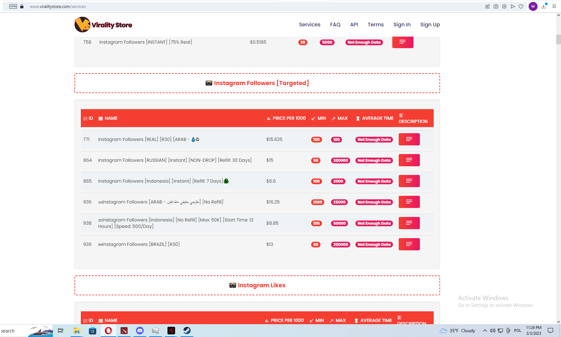Click AVERAGE TIME column header in Targeted table
Viewport: 561px width, 337px height.
(375, 118)
